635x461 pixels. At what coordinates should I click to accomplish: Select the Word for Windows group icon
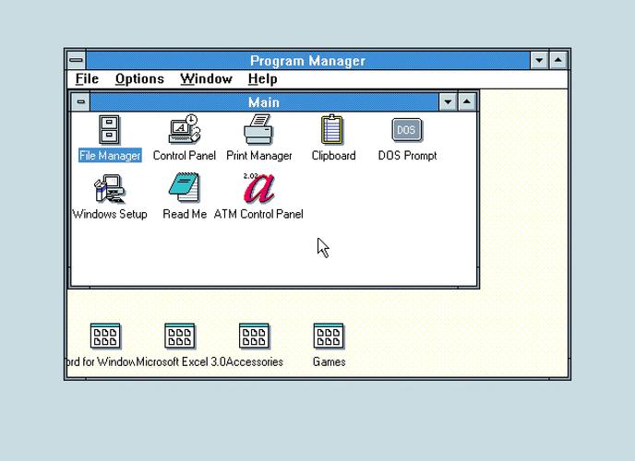[x=105, y=336]
